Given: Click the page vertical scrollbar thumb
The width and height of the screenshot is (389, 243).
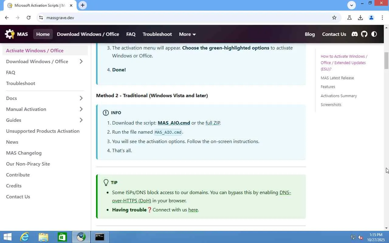Looking at the screenshot, I should point(386,60).
